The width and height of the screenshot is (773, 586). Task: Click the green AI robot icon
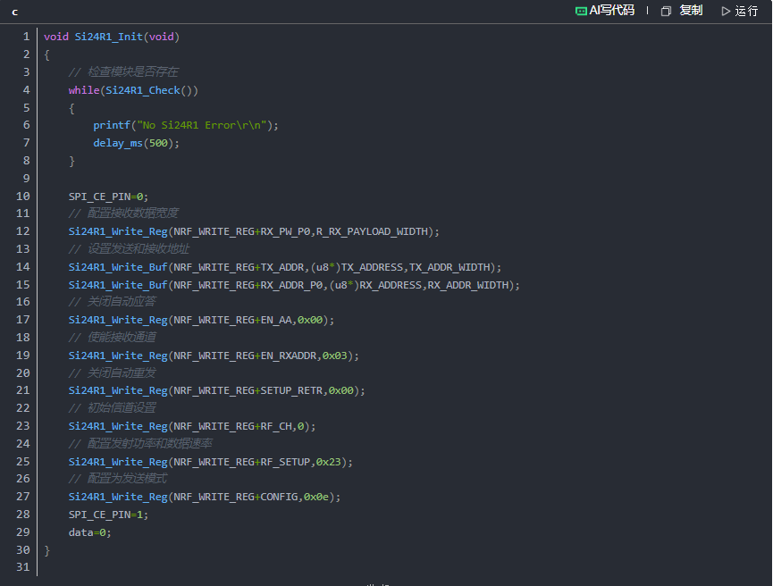click(581, 11)
